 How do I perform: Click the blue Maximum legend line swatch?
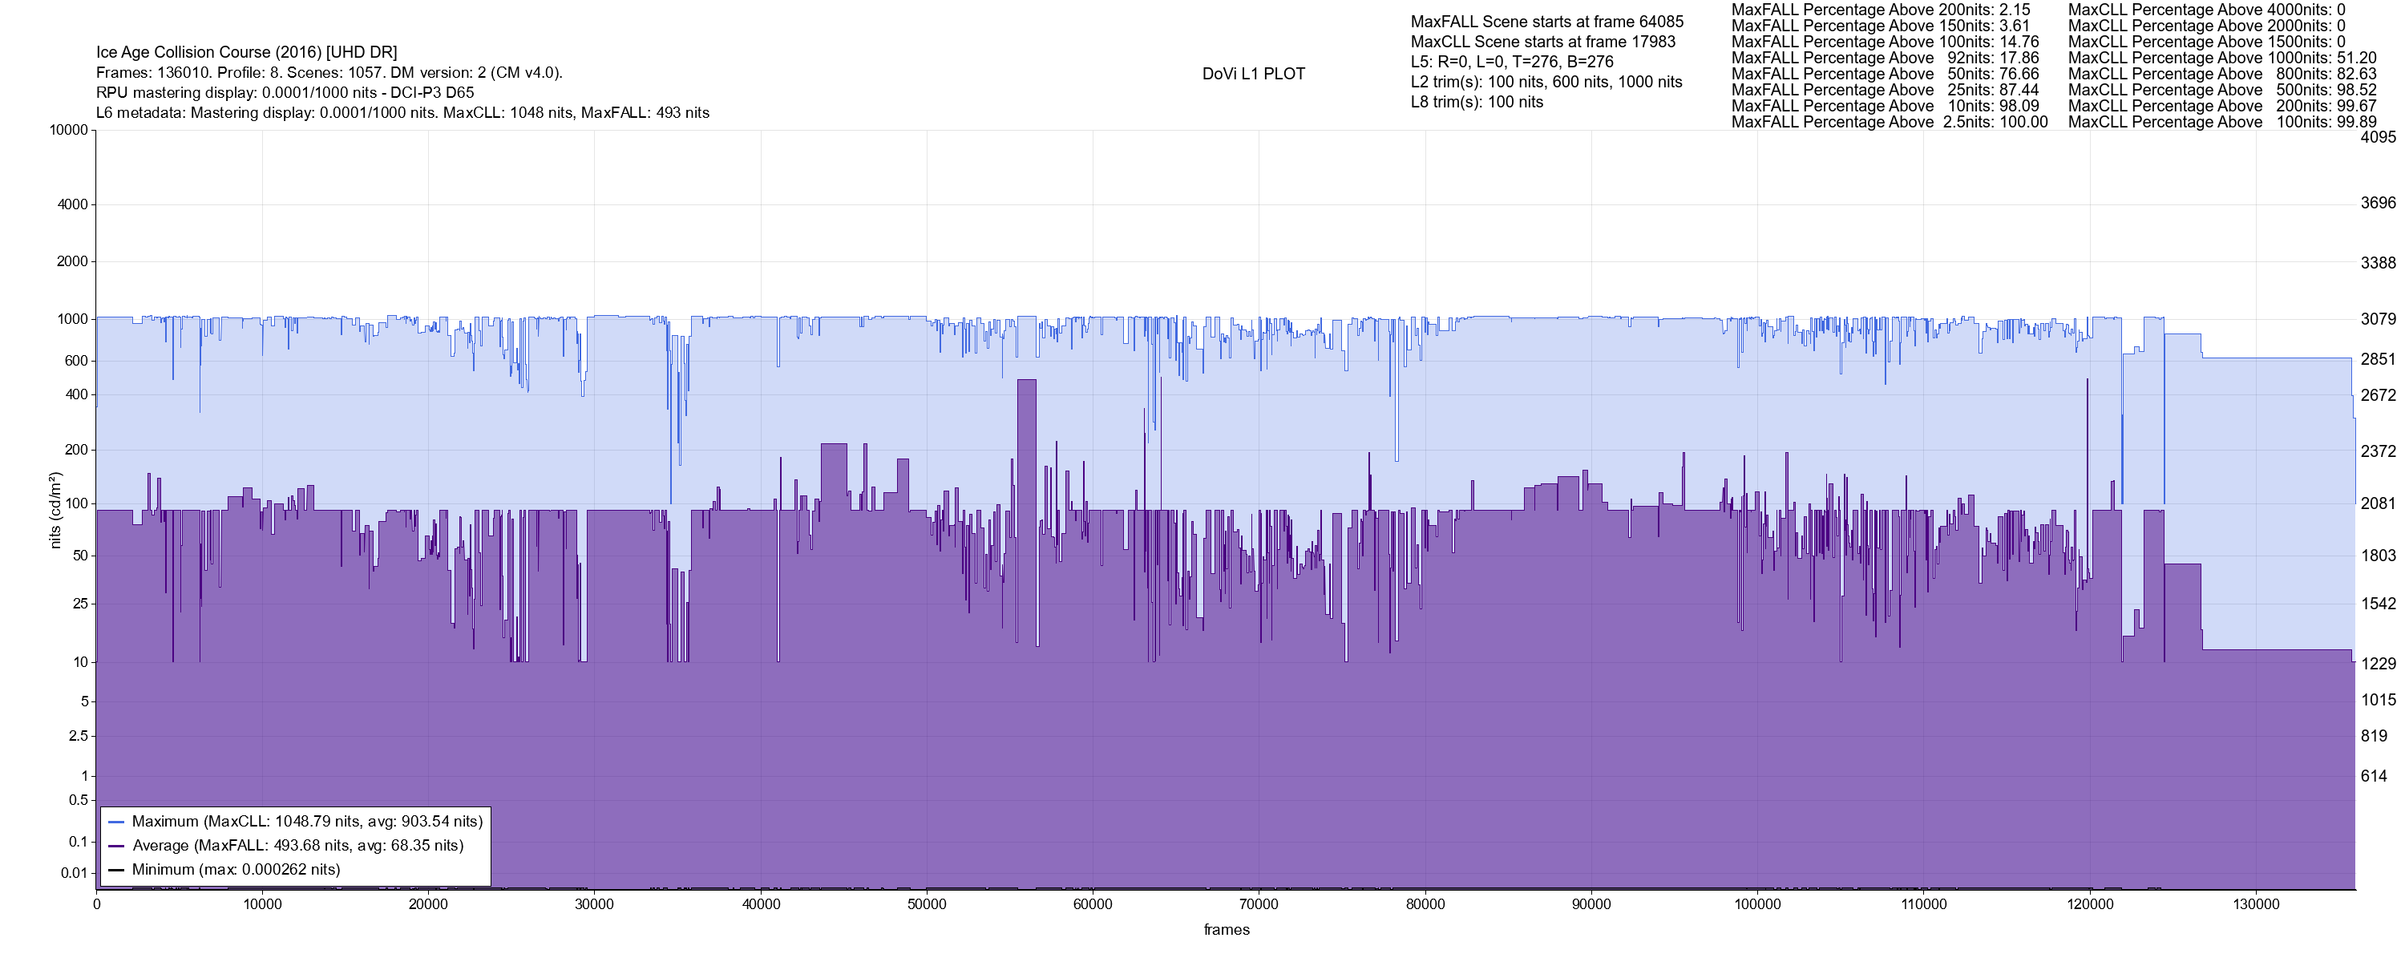(117, 822)
